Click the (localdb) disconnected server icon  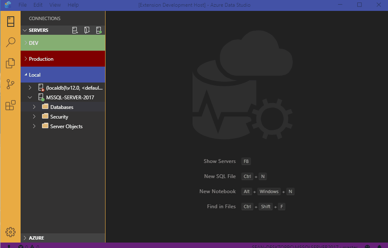(x=41, y=88)
